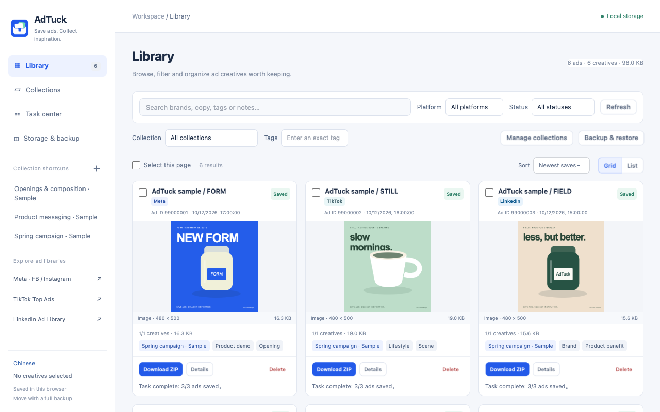Open the slow mornings ad thumbnail

click(x=388, y=267)
